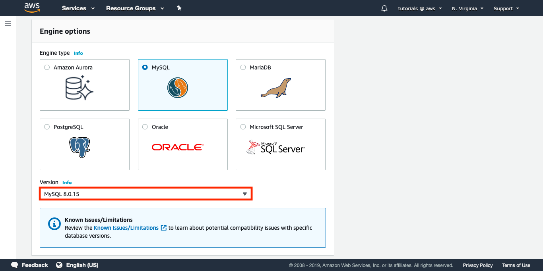Expand the MySQL 8.0.15 version dropdown

click(145, 194)
